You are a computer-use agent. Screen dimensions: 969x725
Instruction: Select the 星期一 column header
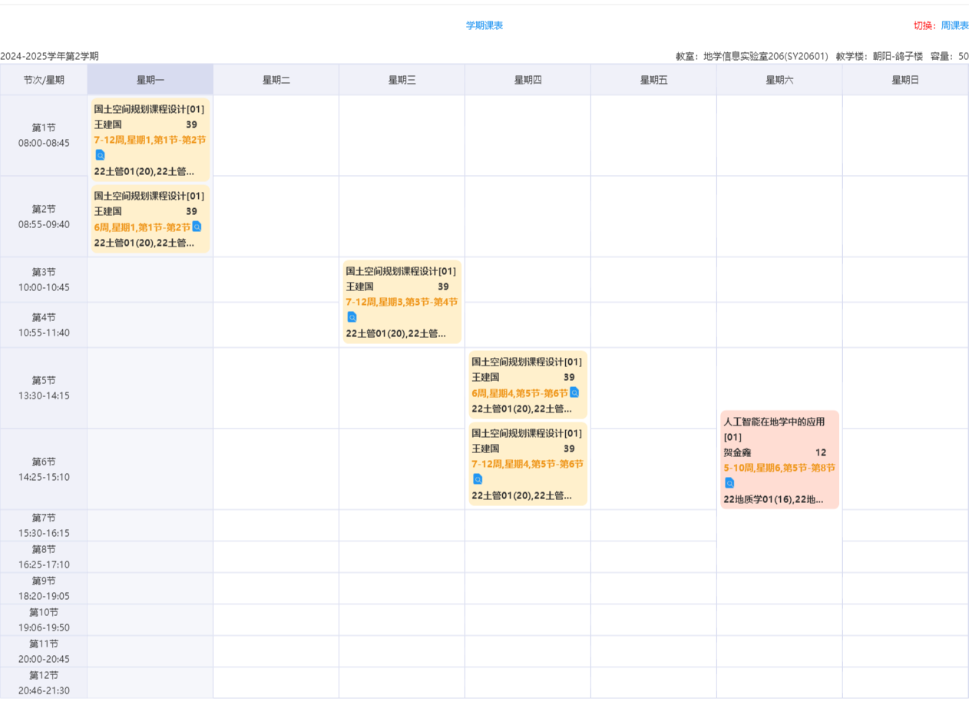[150, 80]
